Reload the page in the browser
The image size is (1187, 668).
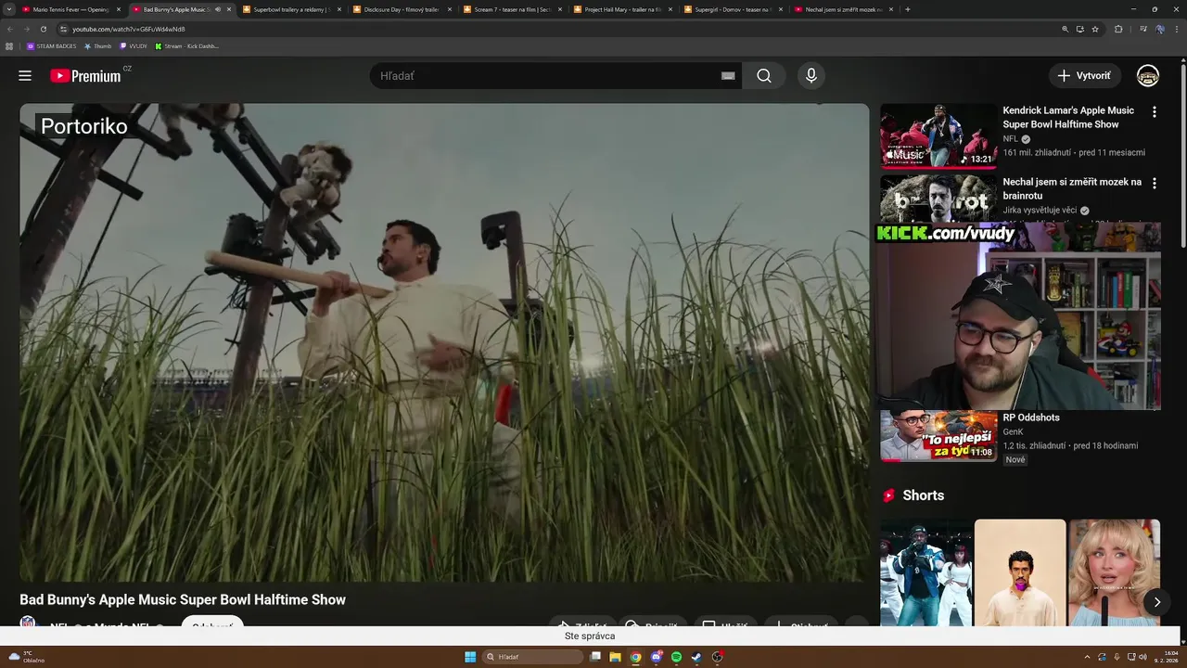coord(43,29)
